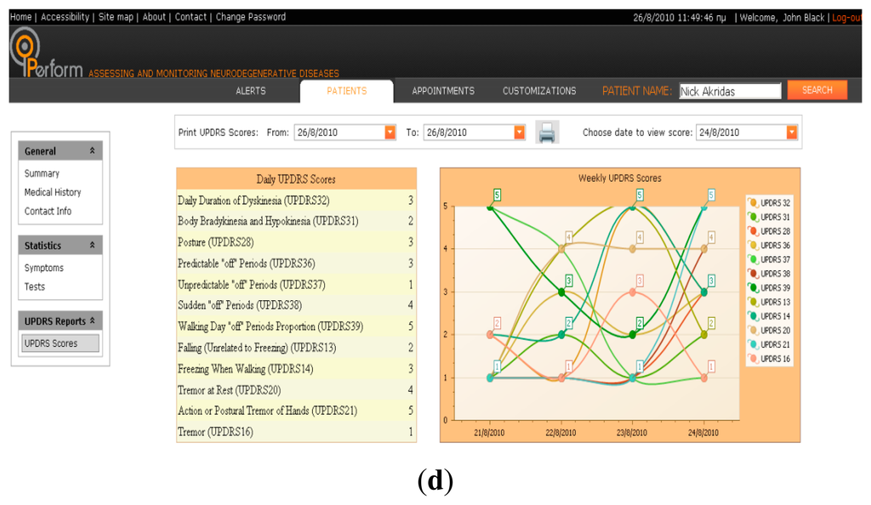Open the From date dropdown
This screenshot has width=871, height=505.
pyautogui.click(x=390, y=133)
